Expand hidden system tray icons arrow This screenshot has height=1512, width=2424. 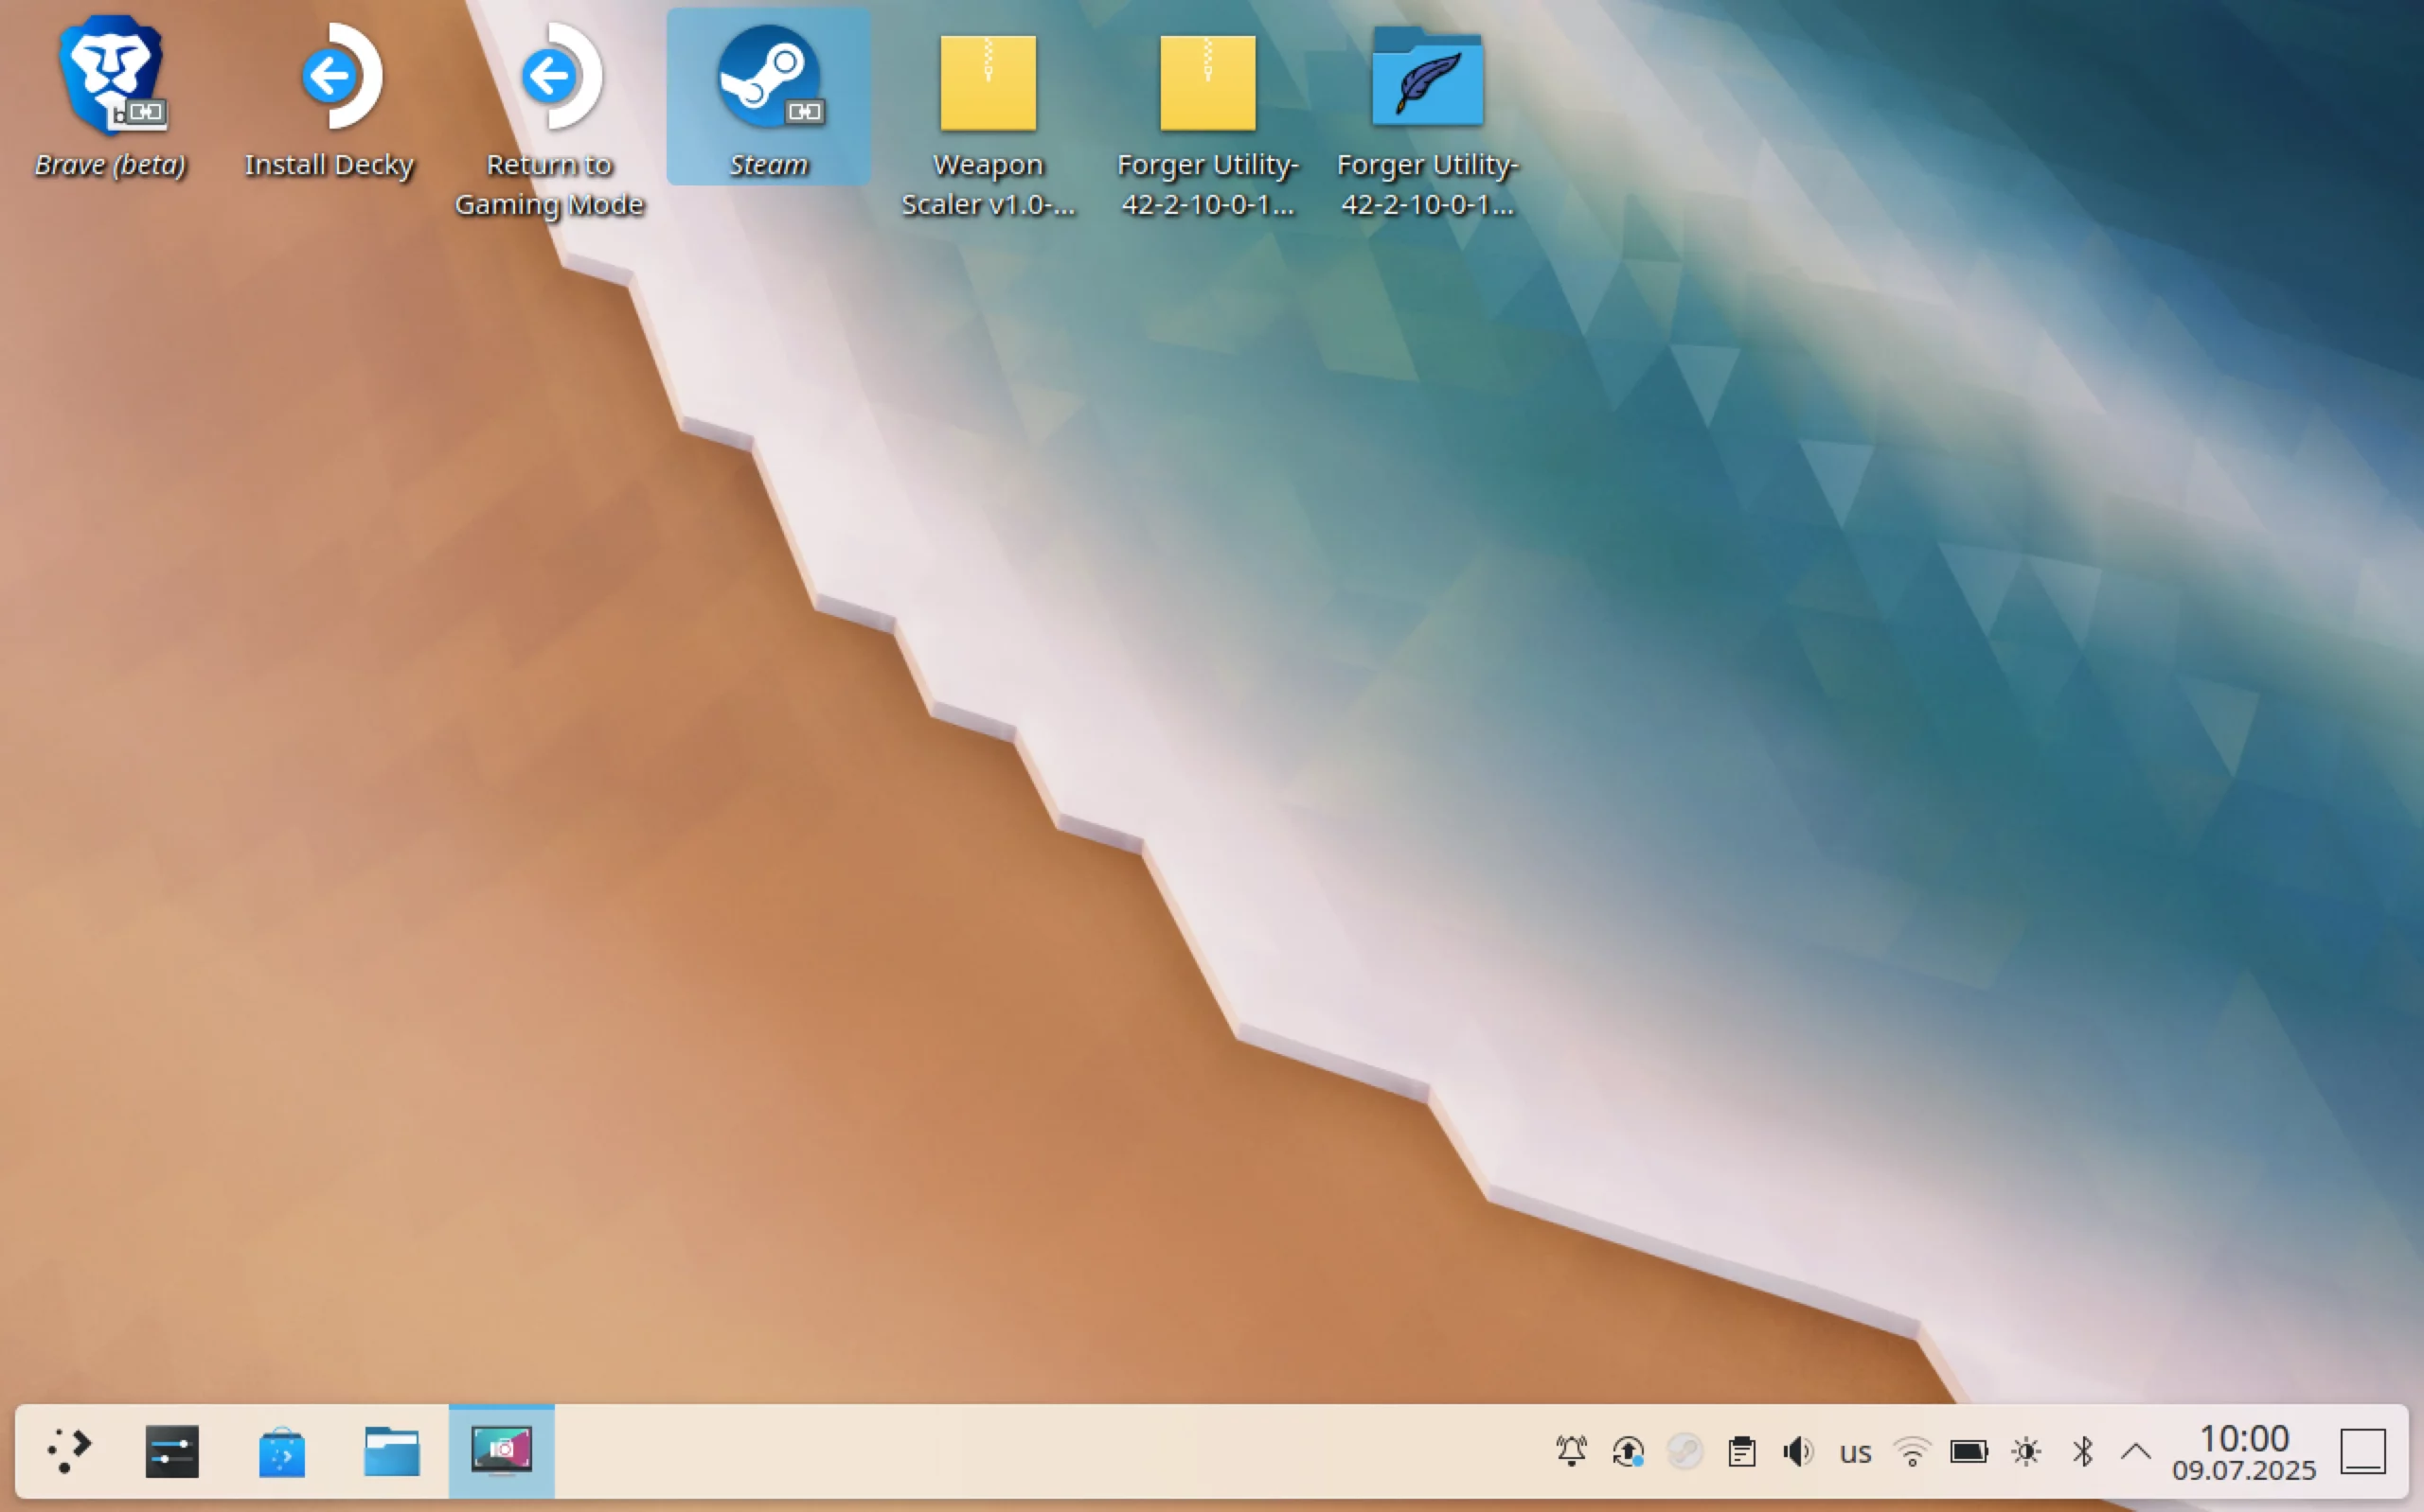coord(2136,1451)
